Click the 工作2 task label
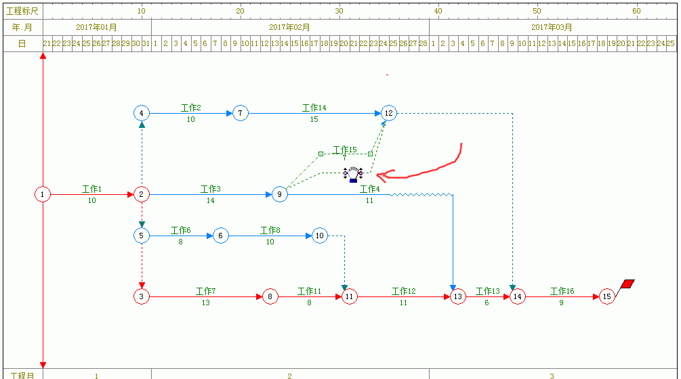The width and height of the screenshot is (681, 379). pos(190,108)
